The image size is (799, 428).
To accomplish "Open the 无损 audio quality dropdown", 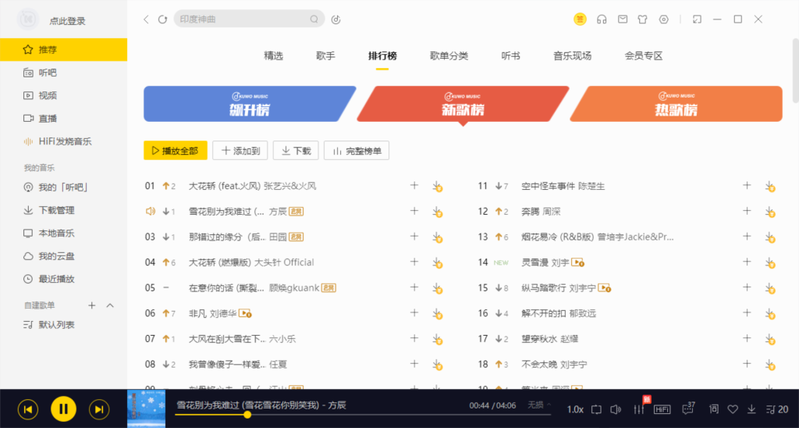I will click(x=539, y=405).
